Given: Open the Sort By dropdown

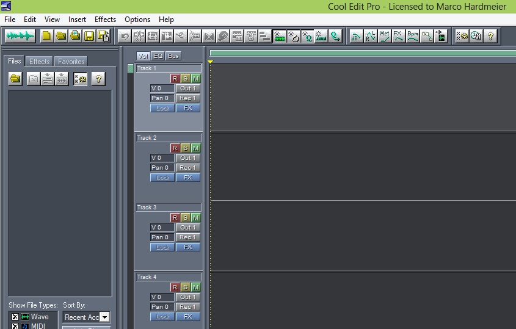Looking at the screenshot, I should (x=104, y=317).
